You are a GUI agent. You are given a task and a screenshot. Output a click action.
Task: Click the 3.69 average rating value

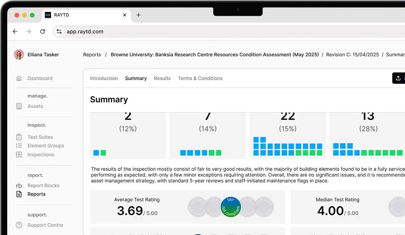130,211
